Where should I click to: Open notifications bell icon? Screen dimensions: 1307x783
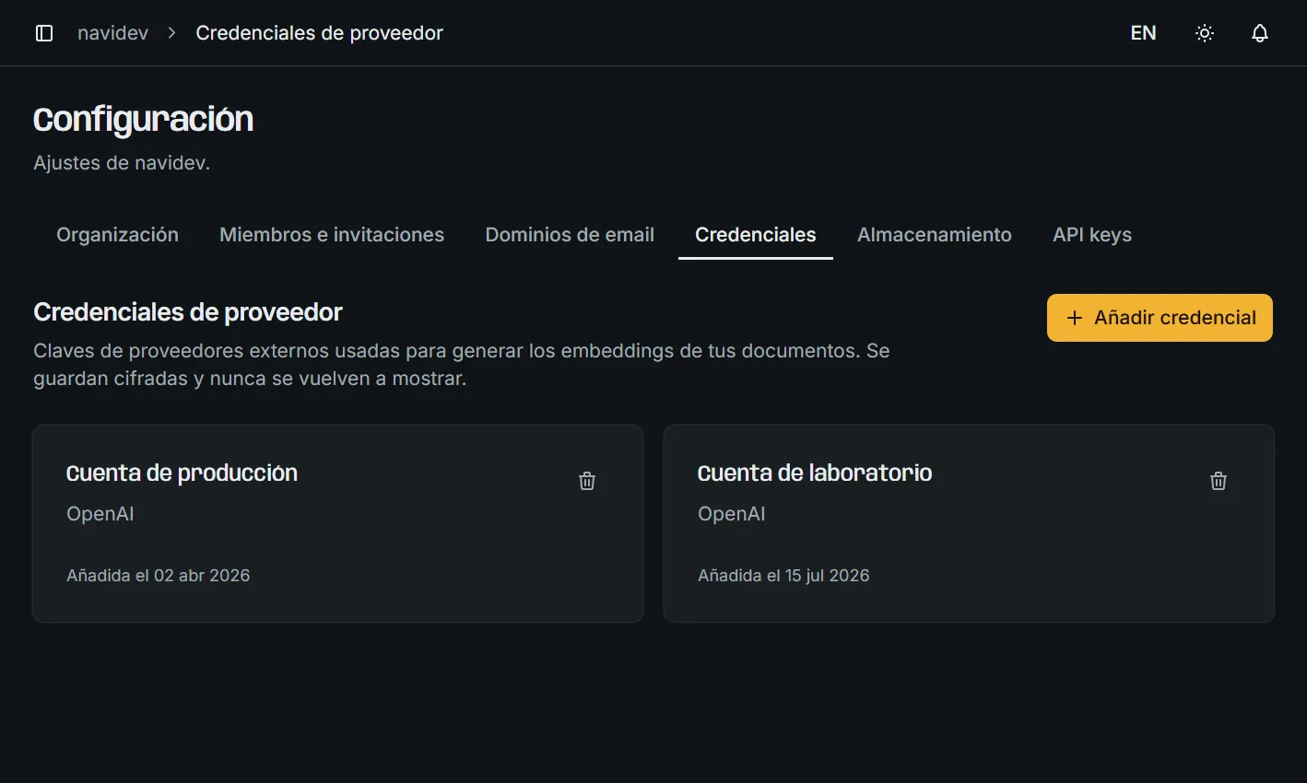pos(1260,33)
